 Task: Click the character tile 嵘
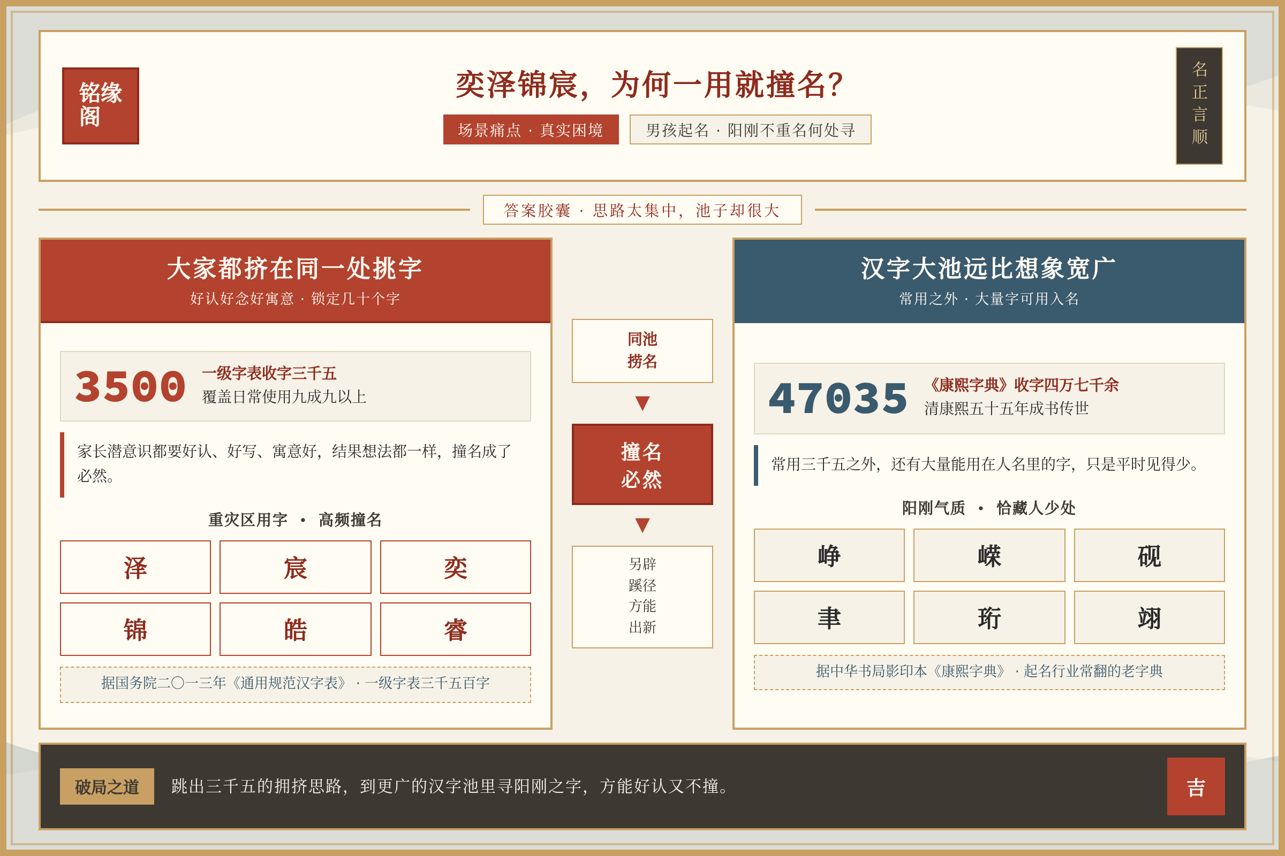click(x=989, y=555)
